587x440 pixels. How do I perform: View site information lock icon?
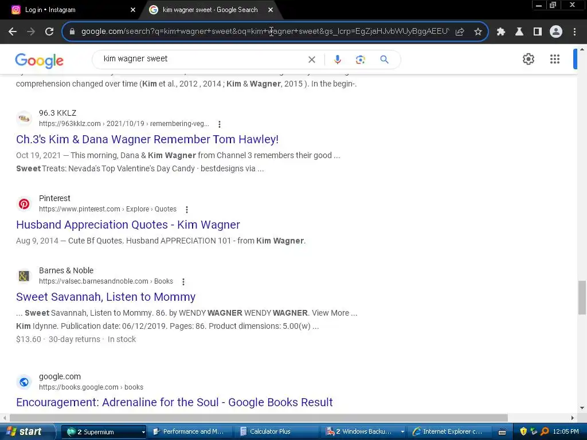tap(72, 32)
